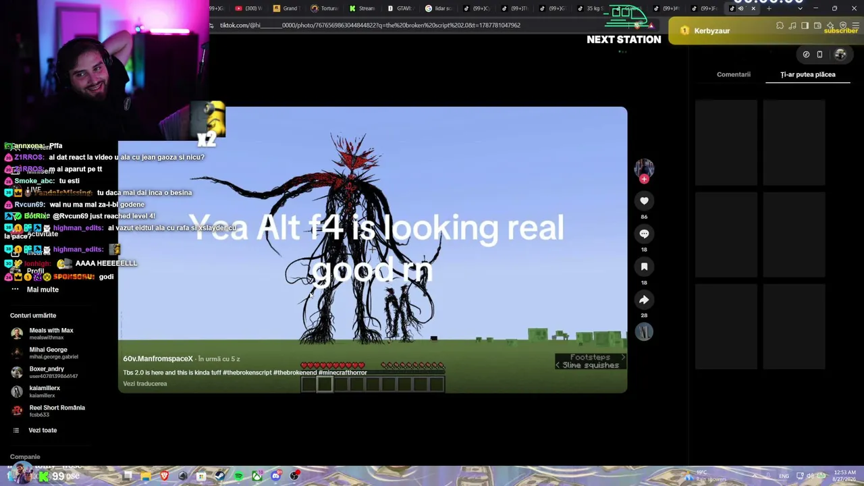
Task: Open the #thebrokenscript hashtag in the caption
Action: click(x=248, y=373)
